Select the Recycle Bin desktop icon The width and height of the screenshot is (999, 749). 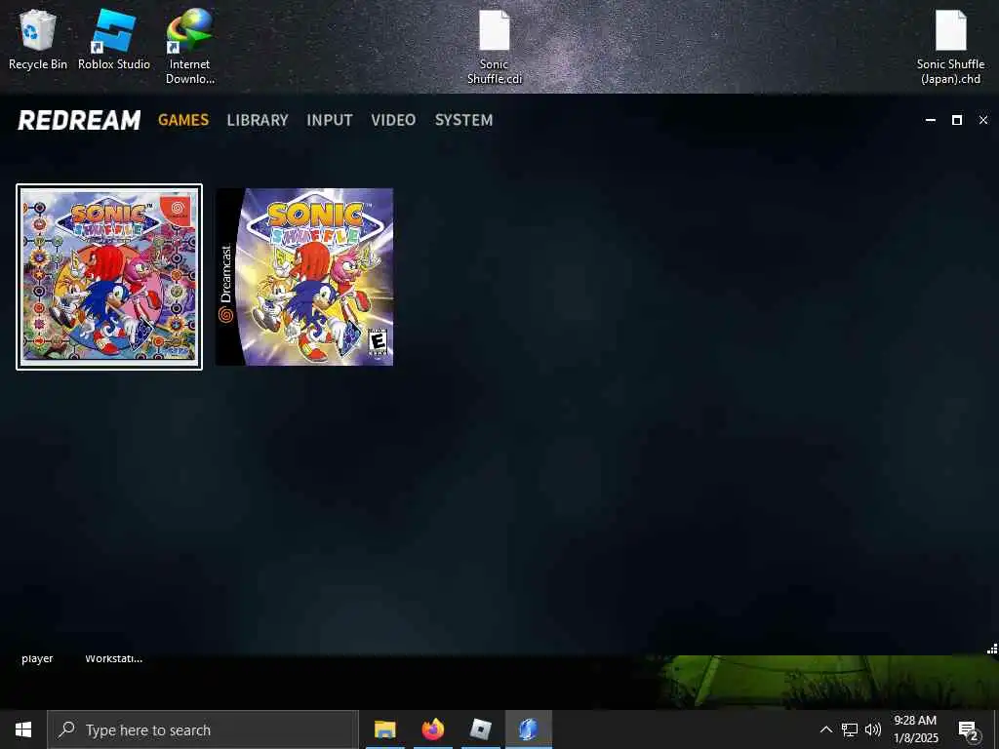point(38,39)
